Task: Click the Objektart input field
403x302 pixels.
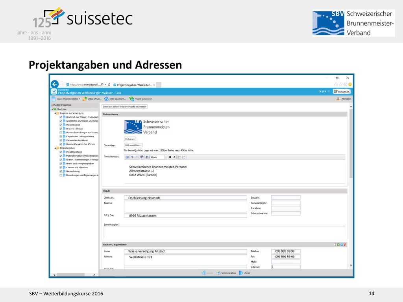Action: (x=185, y=198)
